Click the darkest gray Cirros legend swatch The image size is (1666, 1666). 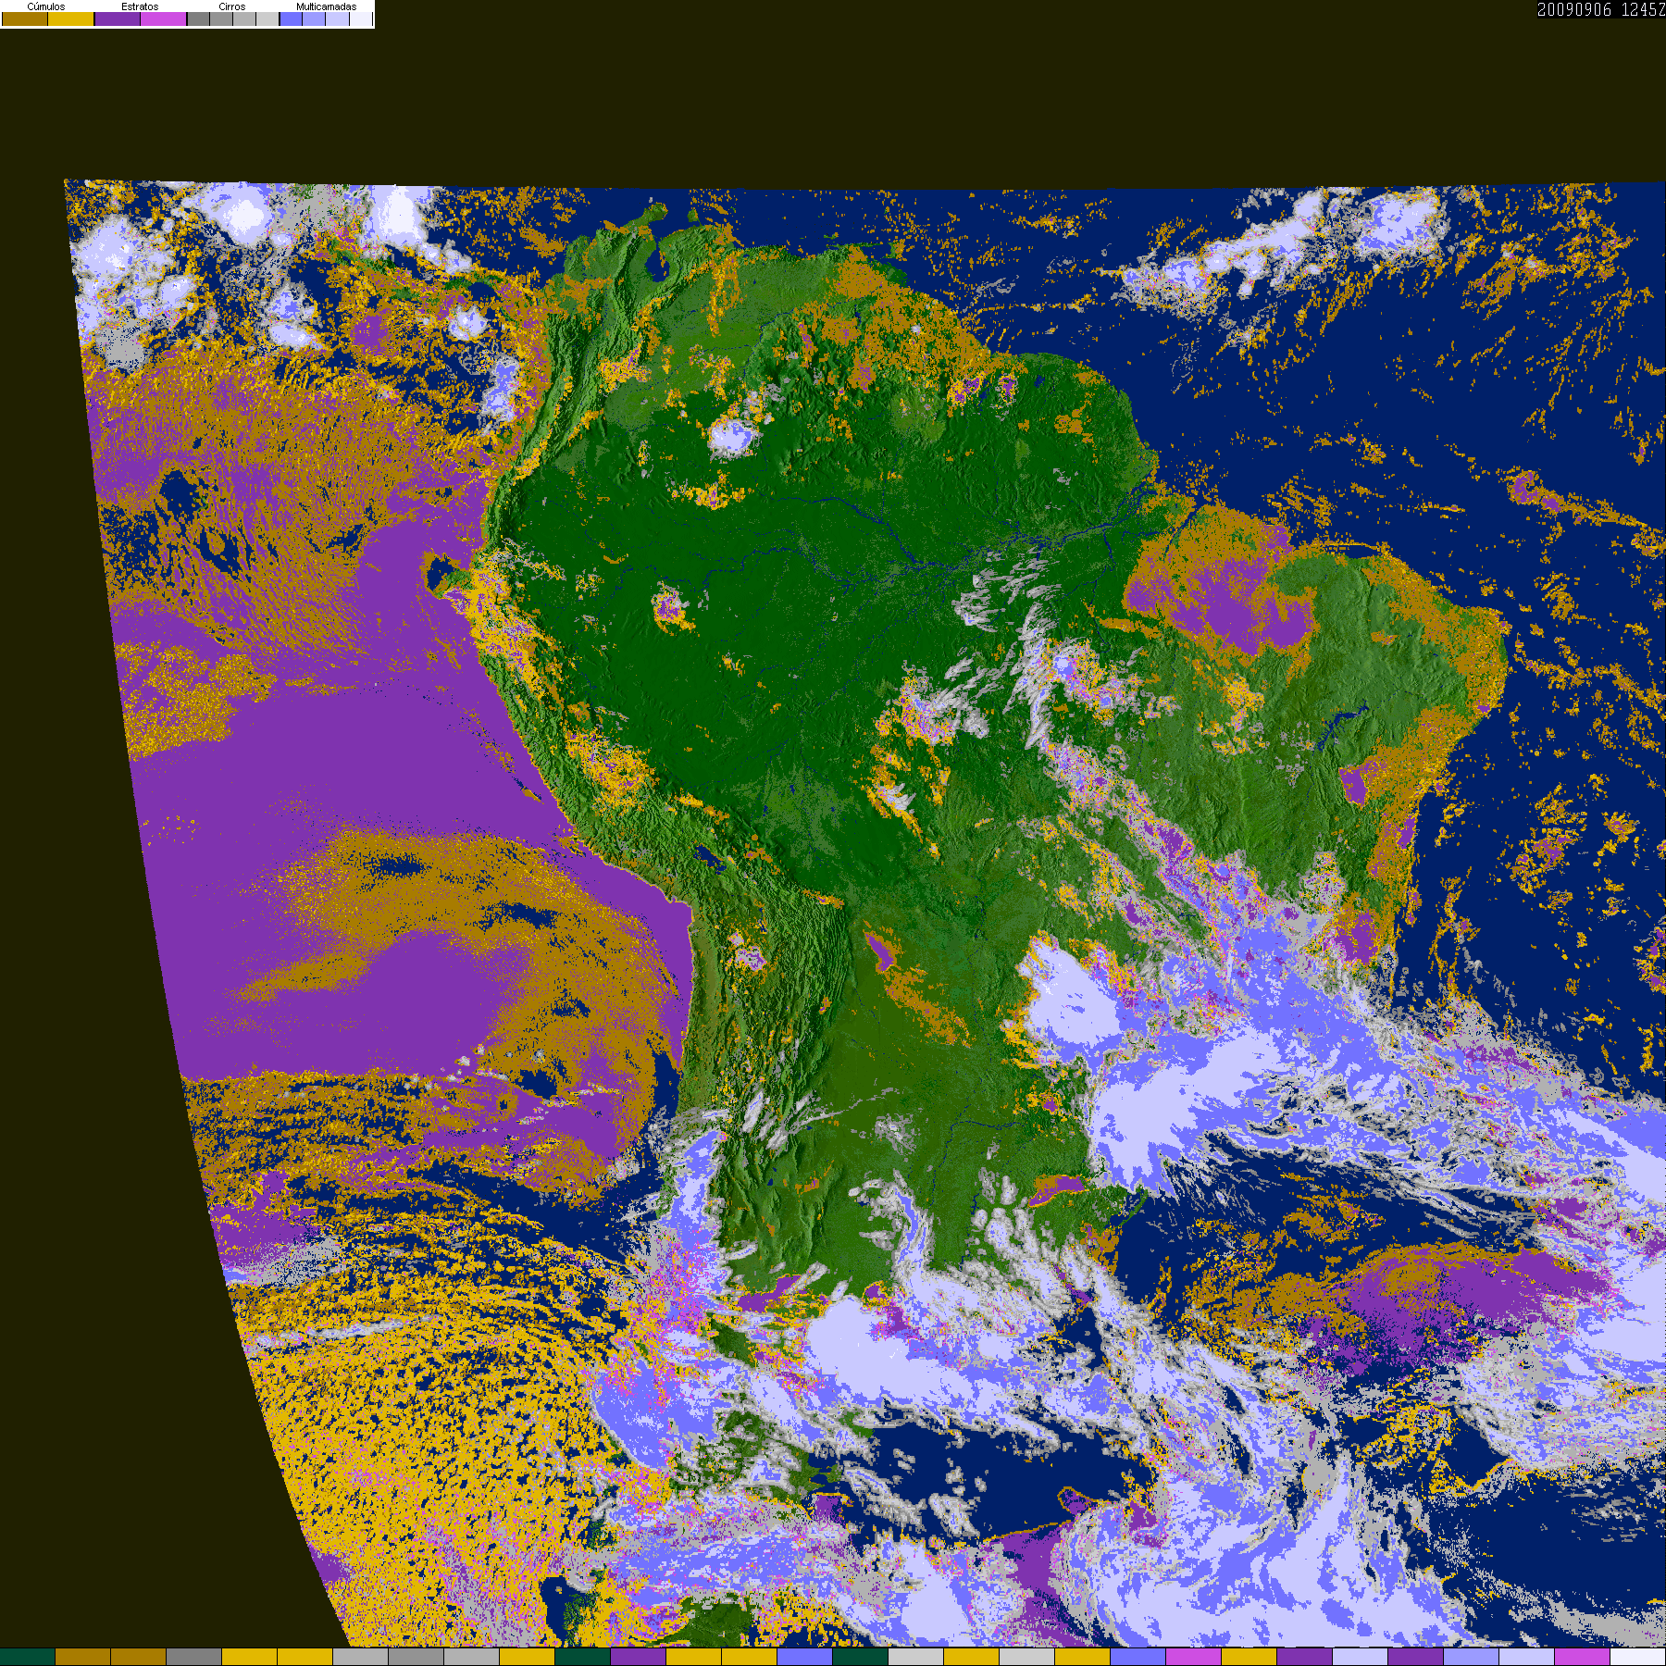coord(198,19)
